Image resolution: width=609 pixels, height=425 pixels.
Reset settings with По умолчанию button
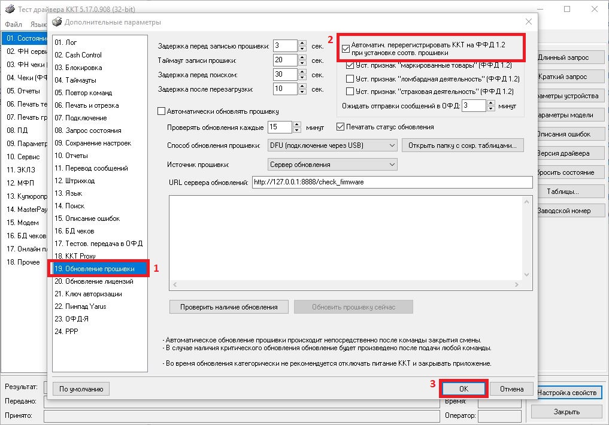point(81,389)
